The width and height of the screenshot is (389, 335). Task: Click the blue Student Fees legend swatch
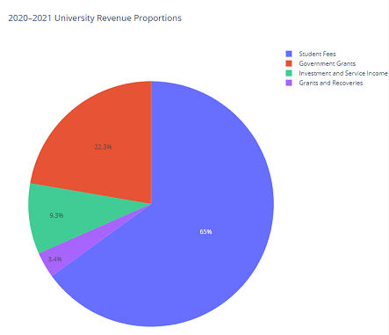(x=289, y=54)
